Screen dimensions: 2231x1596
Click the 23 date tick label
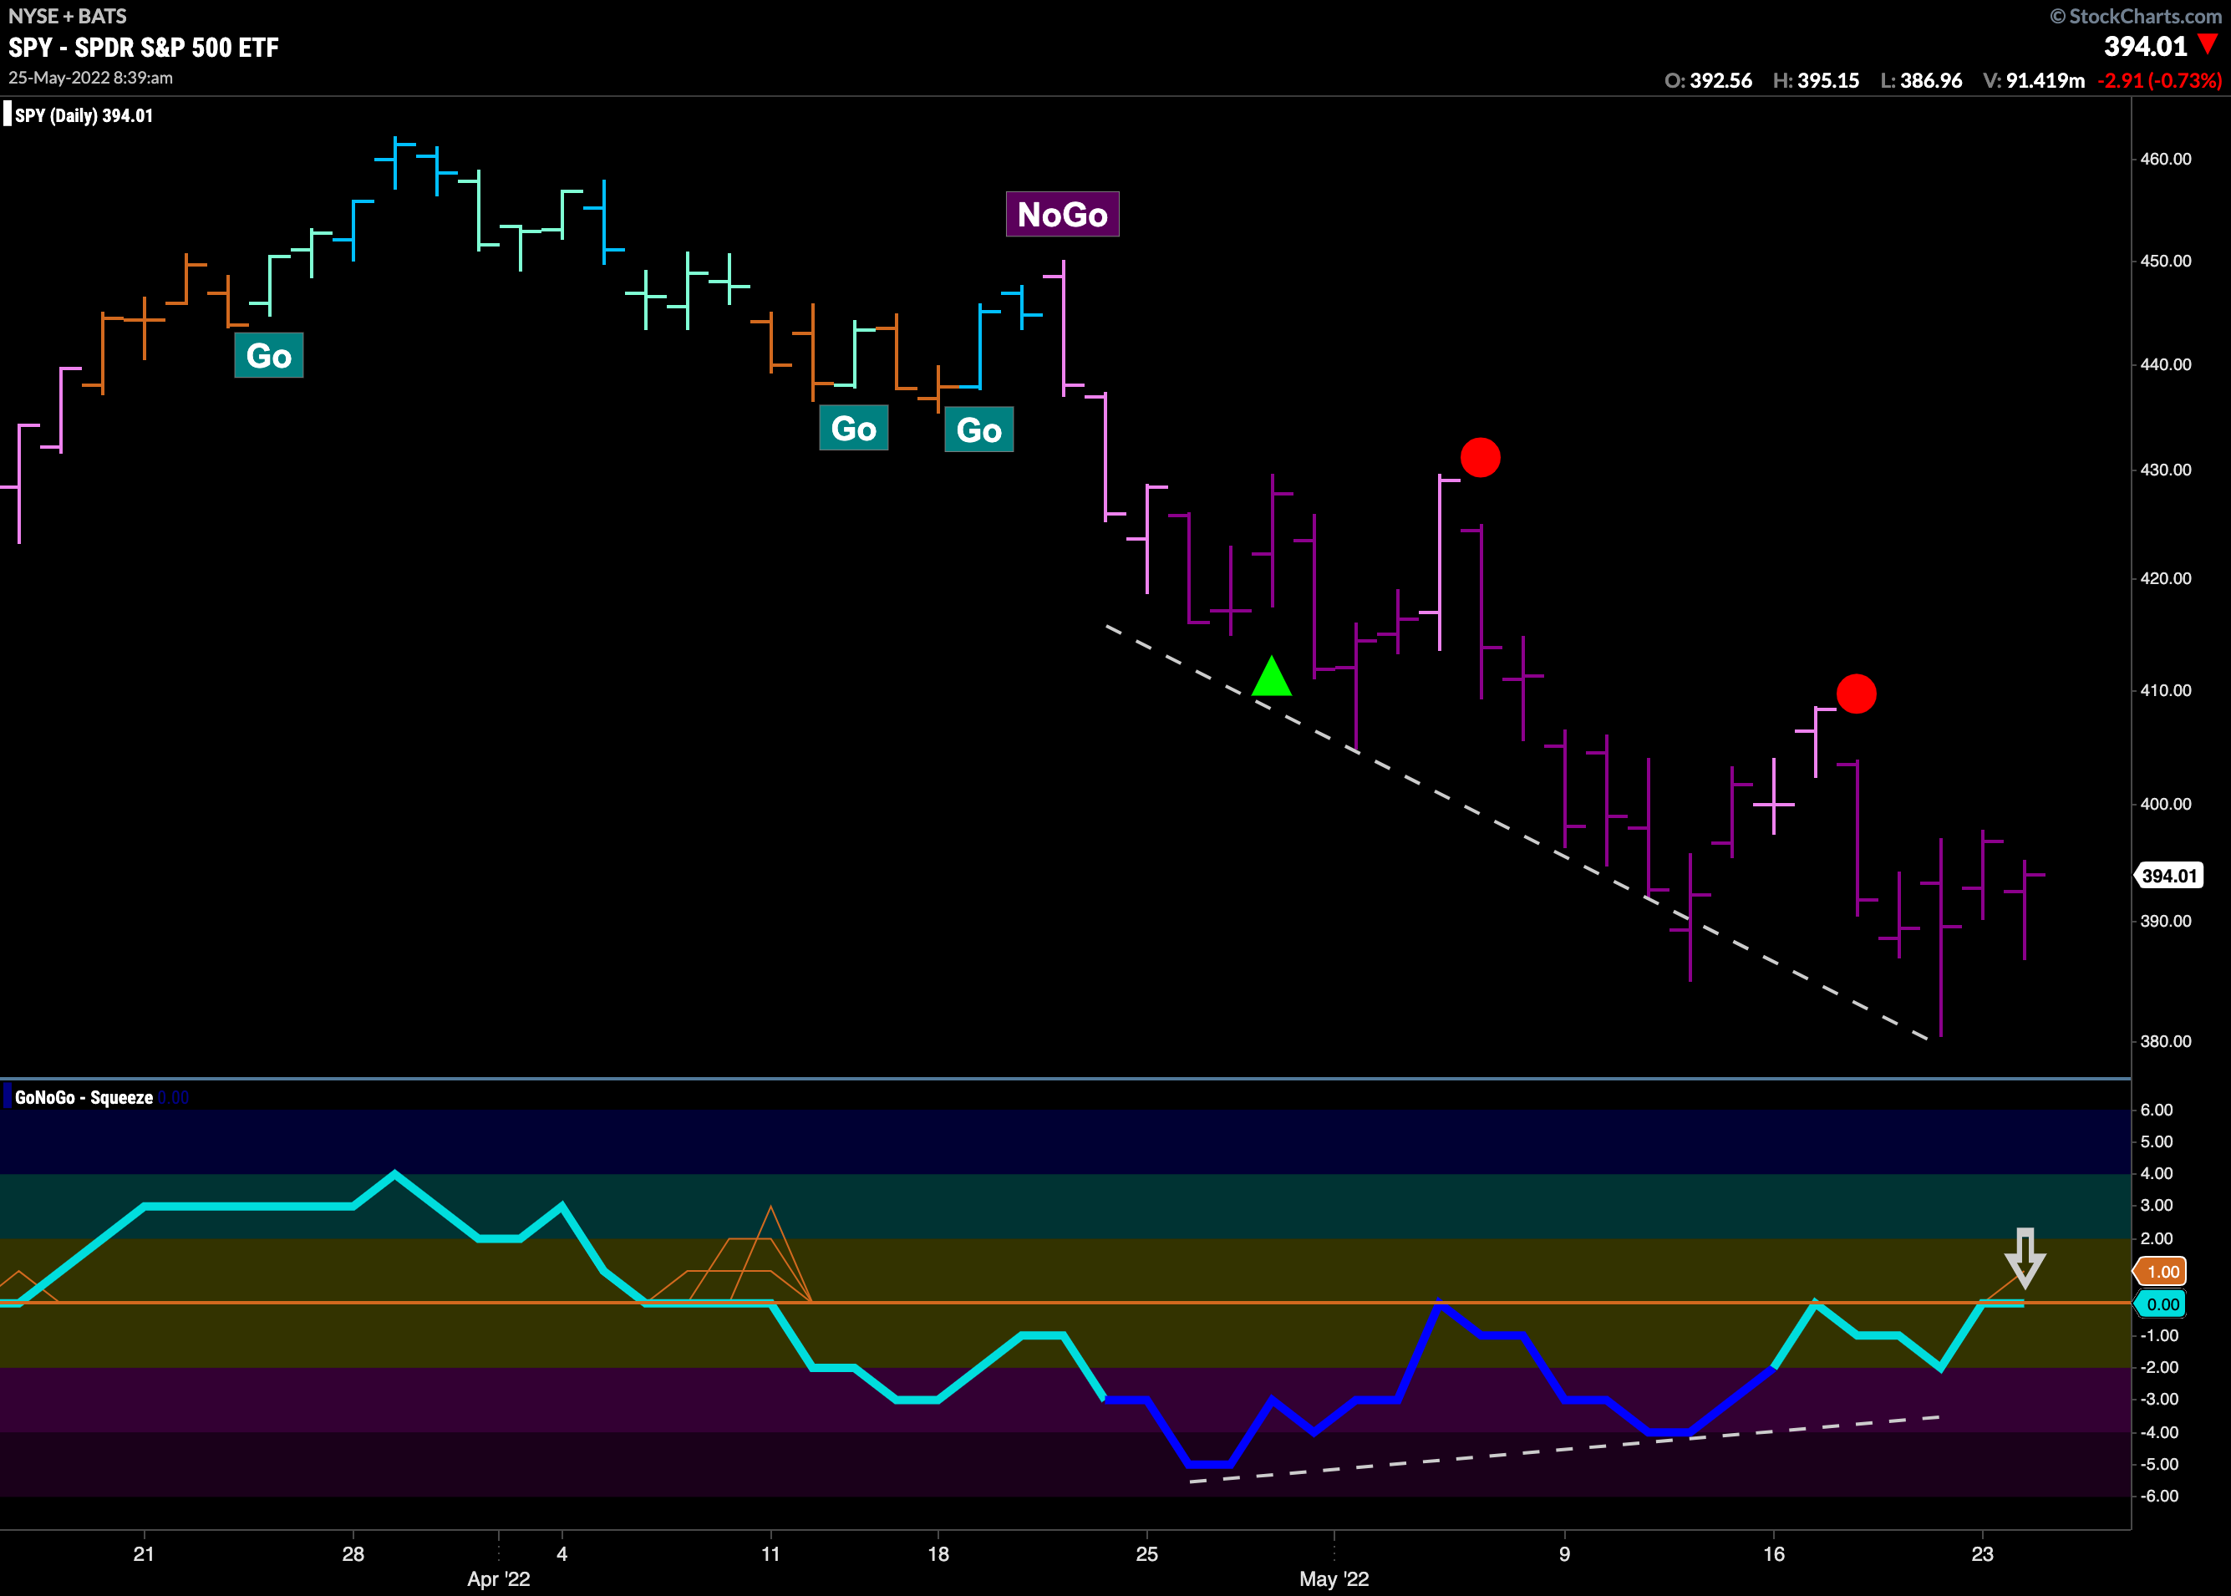1982,1553
